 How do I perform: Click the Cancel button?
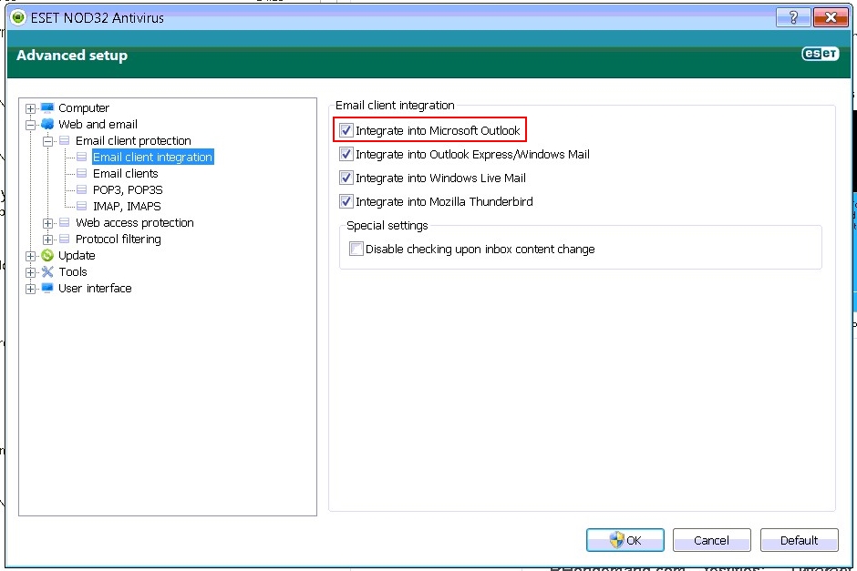tap(711, 540)
